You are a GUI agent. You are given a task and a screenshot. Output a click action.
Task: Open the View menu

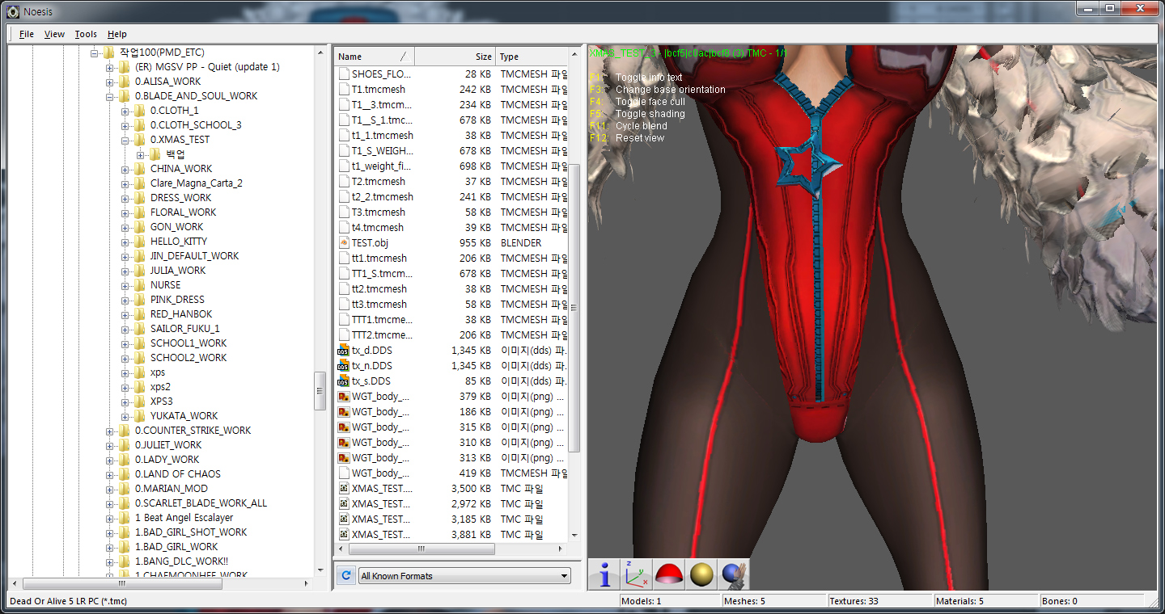click(54, 34)
